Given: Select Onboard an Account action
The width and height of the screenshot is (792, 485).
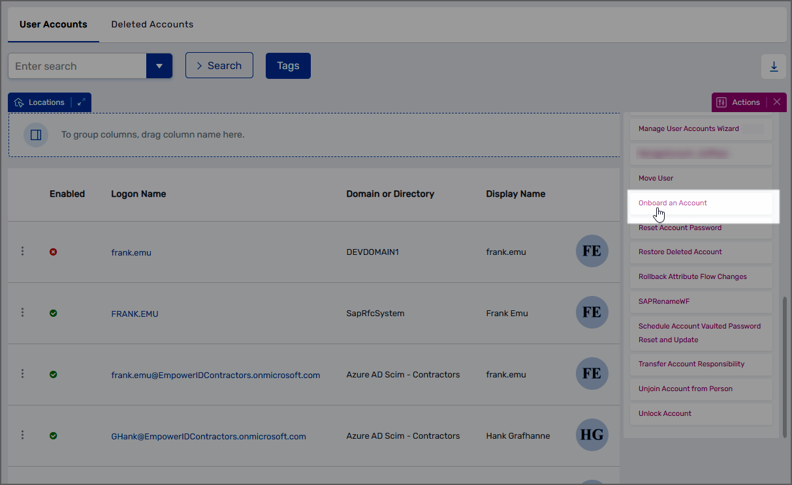Looking at the screenshot, I should 673,203.
